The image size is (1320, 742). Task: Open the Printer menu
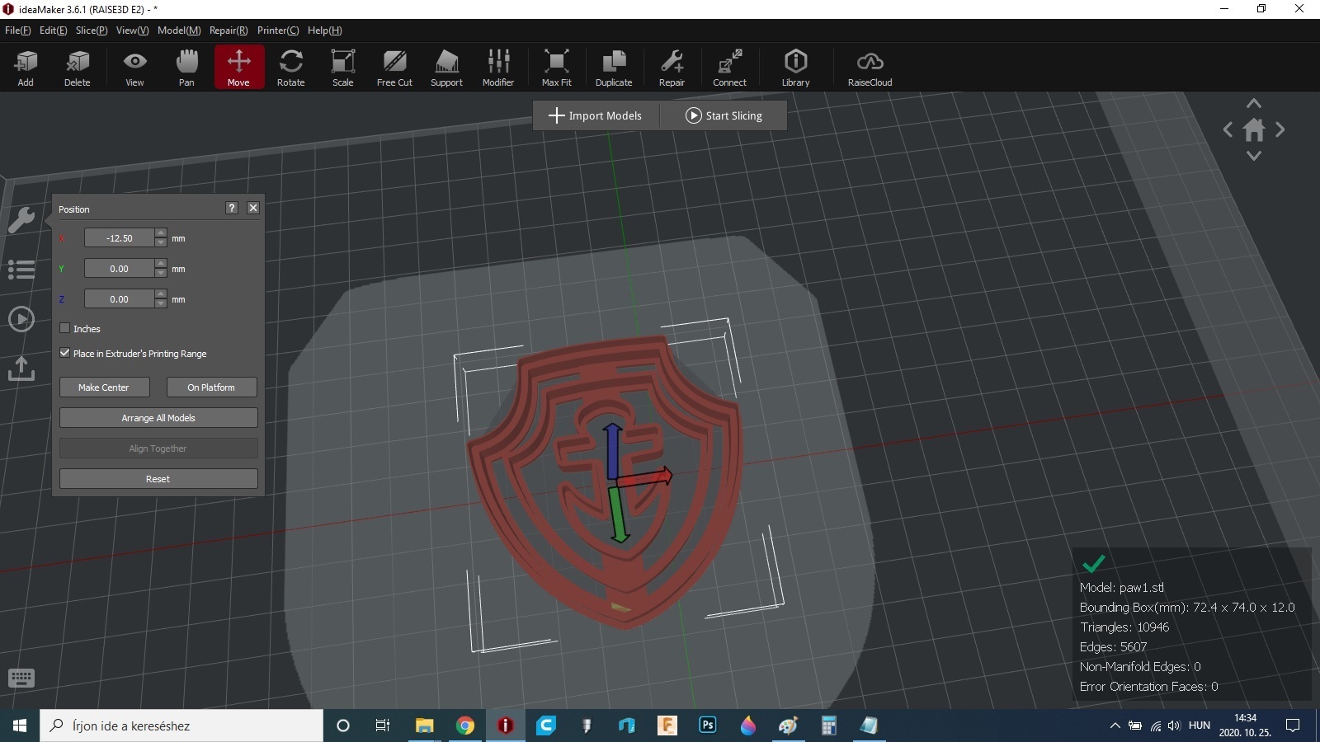(277, 31)
